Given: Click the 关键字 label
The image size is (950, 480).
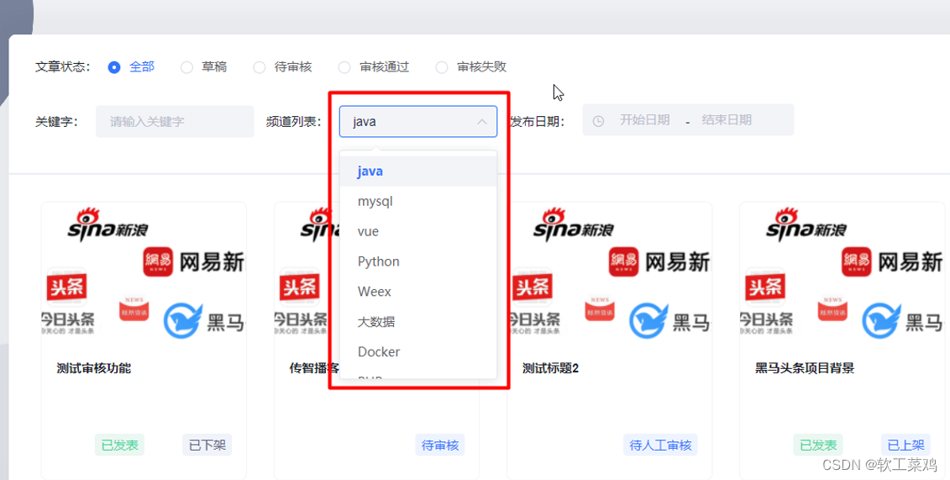Looking at the screenshot, I should pyautogui.click(x=56, y=121).
